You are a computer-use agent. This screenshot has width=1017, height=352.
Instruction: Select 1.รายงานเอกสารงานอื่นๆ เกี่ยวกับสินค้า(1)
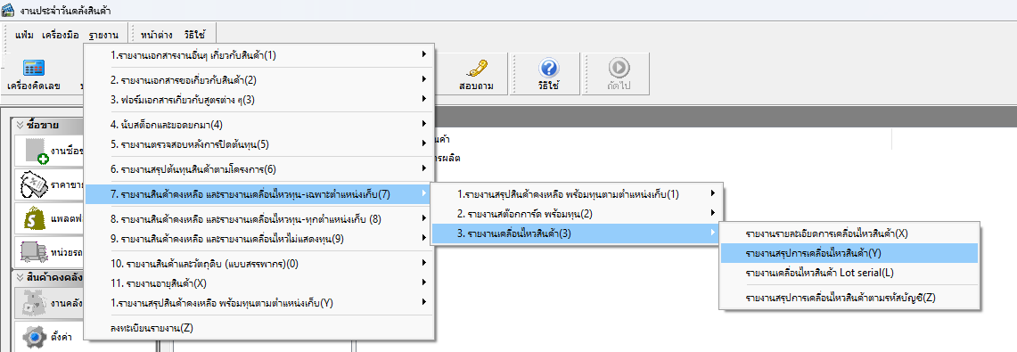[259, 55]
